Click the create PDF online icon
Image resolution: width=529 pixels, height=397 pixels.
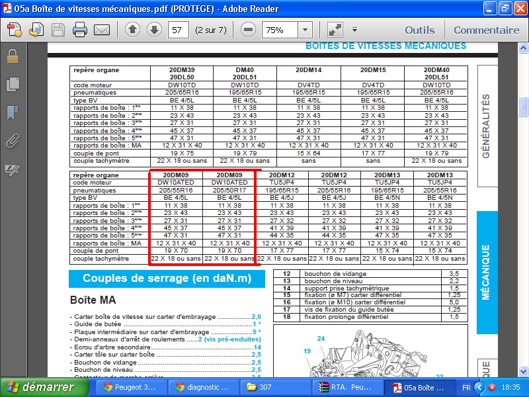click(x=15, y=30)
